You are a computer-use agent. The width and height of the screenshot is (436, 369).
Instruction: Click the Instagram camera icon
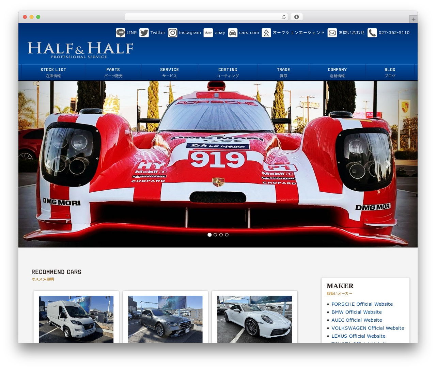point(173,33)
